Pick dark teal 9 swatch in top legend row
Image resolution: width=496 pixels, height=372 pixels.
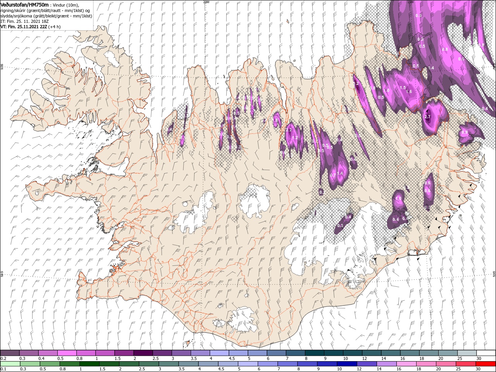[x=334, y=353]
